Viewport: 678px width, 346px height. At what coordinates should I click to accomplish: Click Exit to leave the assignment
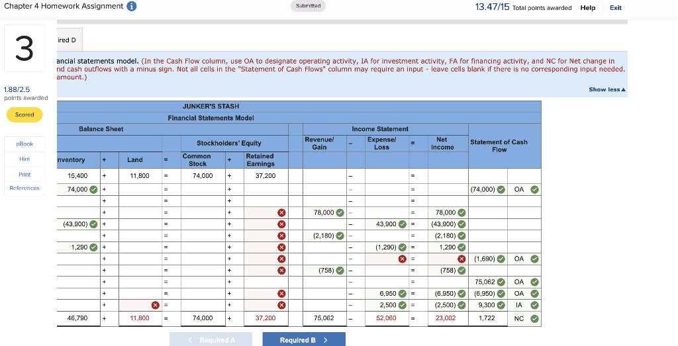click(x=615, y=8)
